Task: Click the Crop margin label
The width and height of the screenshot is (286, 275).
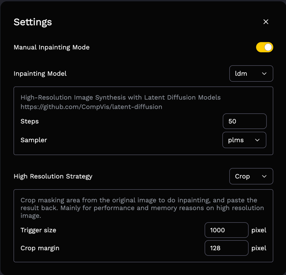Action: click(40, 248)
